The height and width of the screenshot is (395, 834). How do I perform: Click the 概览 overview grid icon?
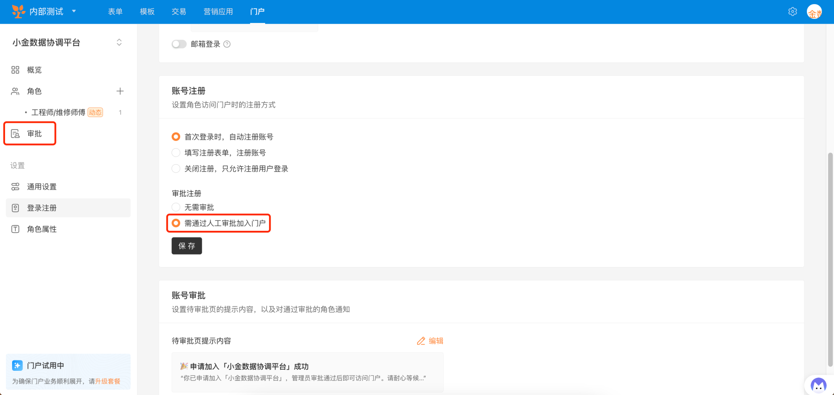click(x=15, y=70)
